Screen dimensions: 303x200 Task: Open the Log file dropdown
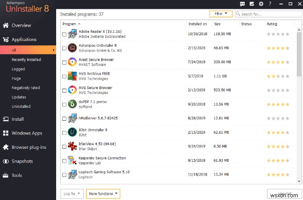72,194
